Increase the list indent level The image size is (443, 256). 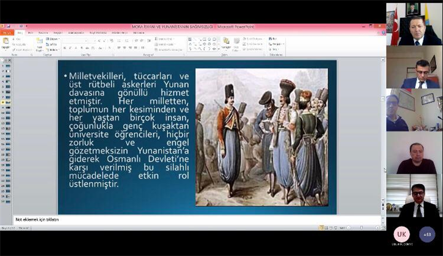pyautogui.click(x=142, y=41)
